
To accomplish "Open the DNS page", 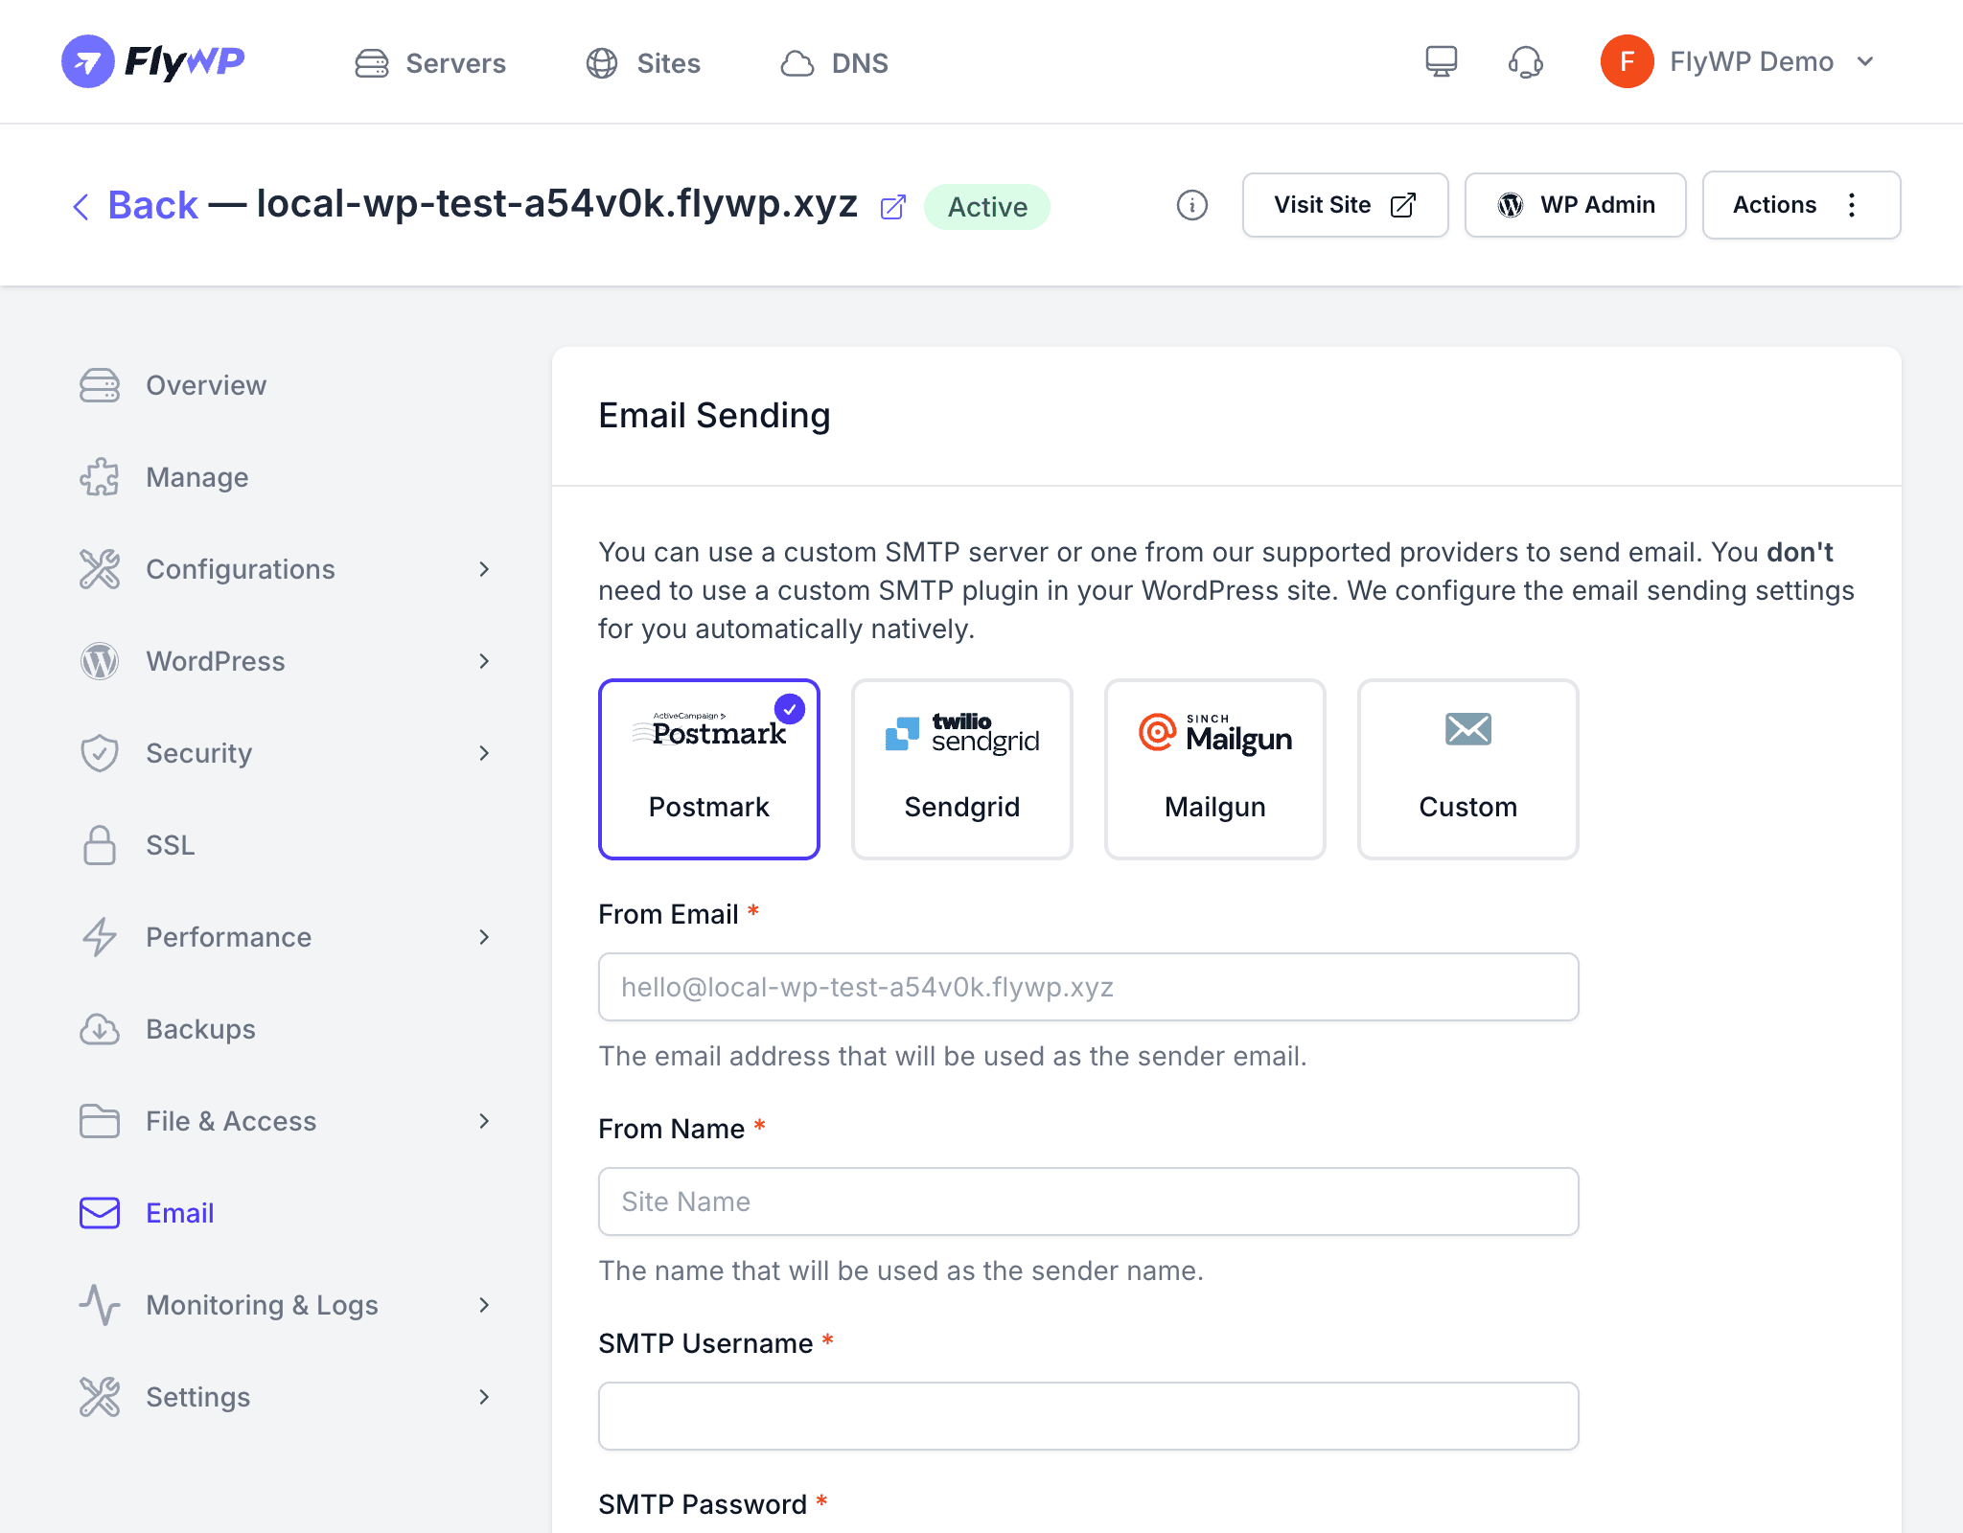I will (x=834, y=63).
